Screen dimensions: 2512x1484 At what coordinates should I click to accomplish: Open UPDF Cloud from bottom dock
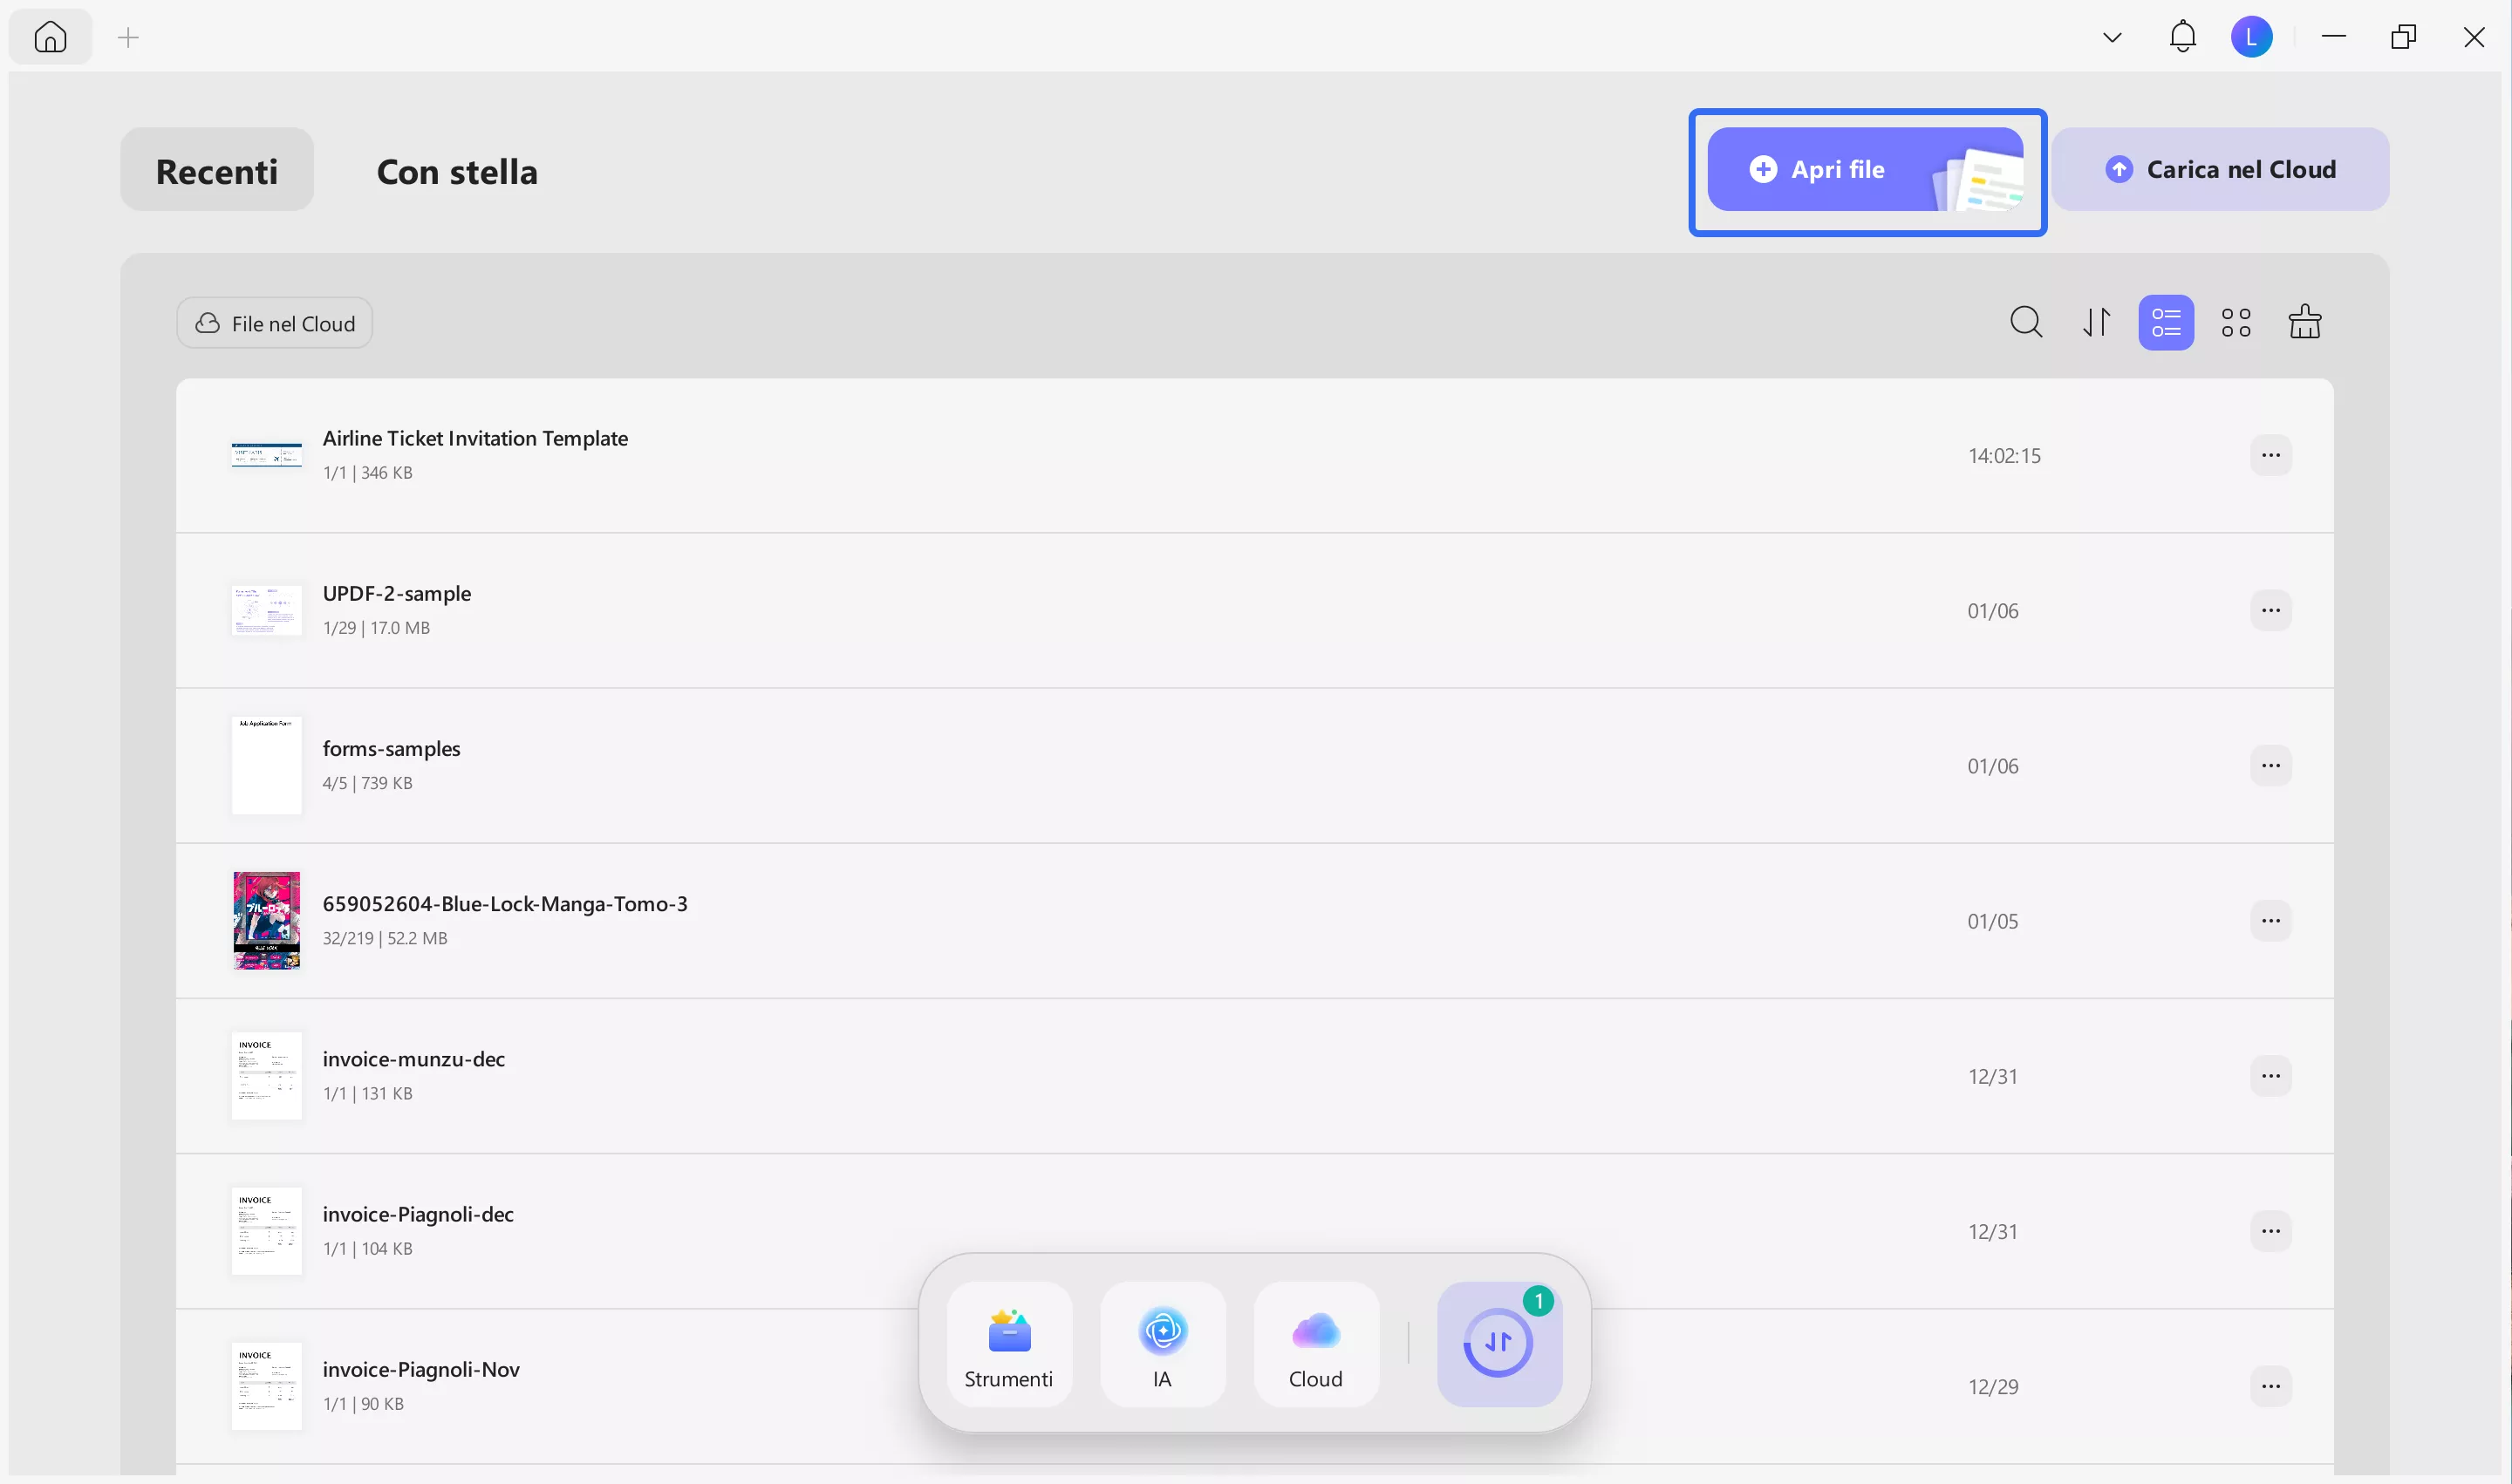[x=1315, y=1343]
